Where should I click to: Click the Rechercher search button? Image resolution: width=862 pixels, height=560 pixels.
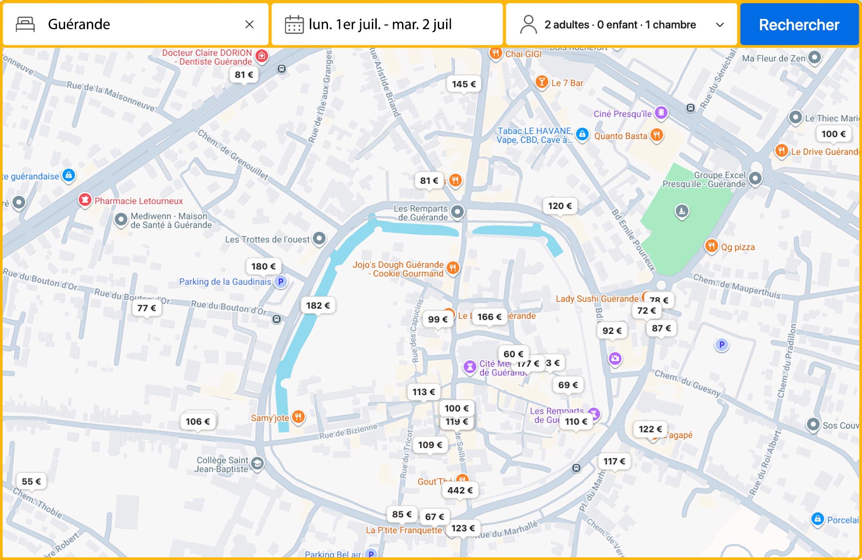pyautogui.click(x=799, y=25)
